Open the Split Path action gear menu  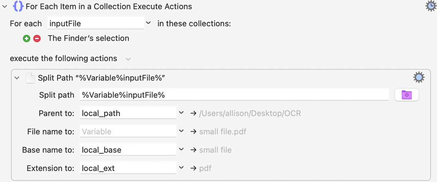tap(418, 78)
